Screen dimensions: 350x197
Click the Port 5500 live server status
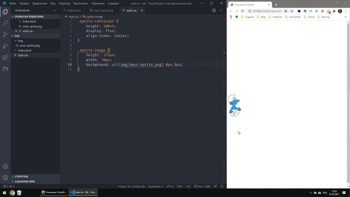(x=202, y=186)
